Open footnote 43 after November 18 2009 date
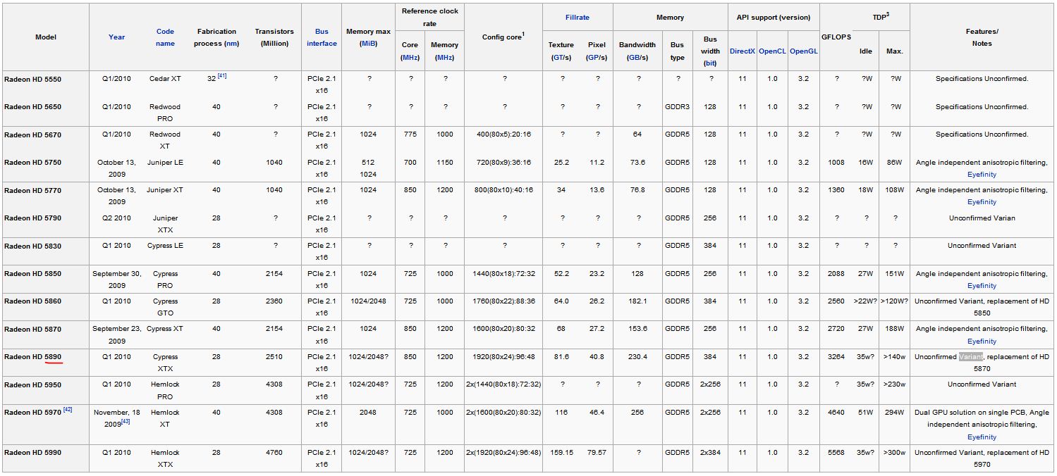This screenshot has height=476, width=1057. (126, 422)
